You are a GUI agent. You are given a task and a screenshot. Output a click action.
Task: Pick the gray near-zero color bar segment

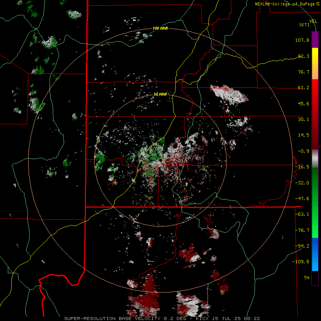[315, 159]
